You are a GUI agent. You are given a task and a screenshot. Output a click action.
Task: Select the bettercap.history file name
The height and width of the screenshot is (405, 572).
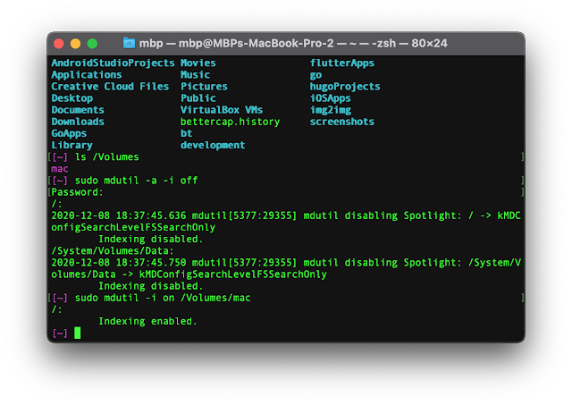tap(230, 122)
